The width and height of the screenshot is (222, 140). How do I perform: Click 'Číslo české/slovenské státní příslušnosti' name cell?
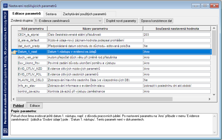pyautogui.click(x=95, y=35)
